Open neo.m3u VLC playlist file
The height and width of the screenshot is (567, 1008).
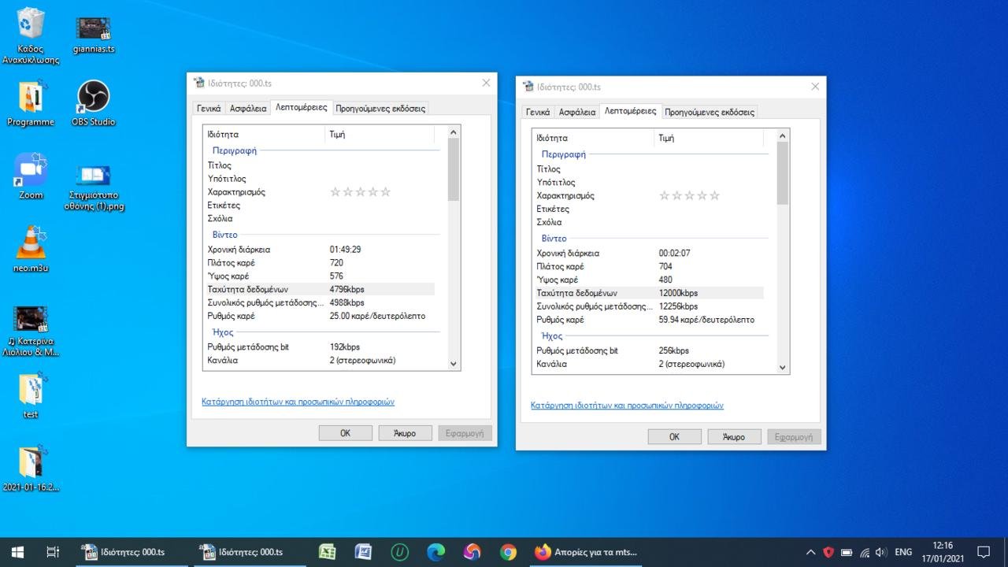point(31,244)
